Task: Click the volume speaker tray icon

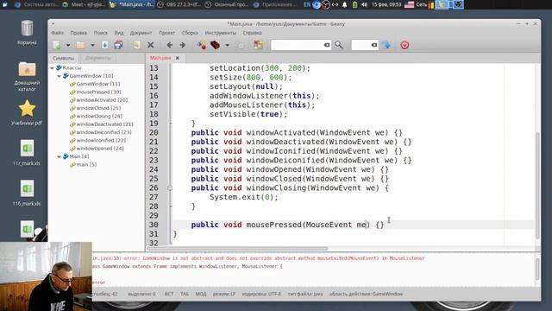Action: pos(364,4)
